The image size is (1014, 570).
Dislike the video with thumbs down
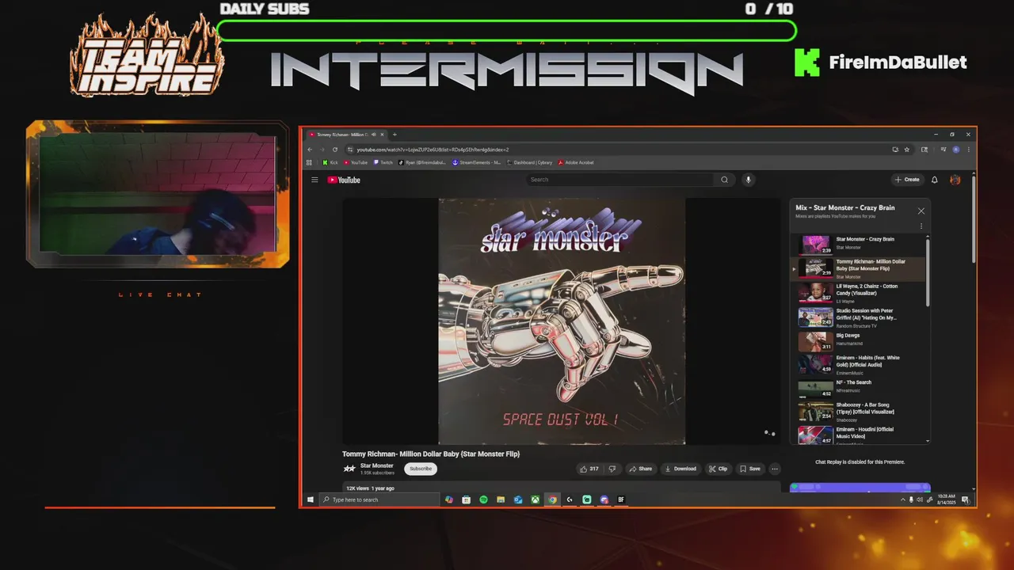612,469
